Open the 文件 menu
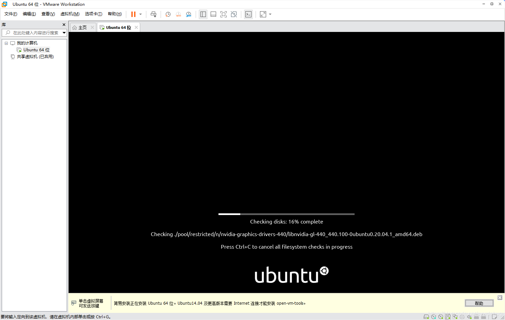The image size is (505, 320). [11, 14]
